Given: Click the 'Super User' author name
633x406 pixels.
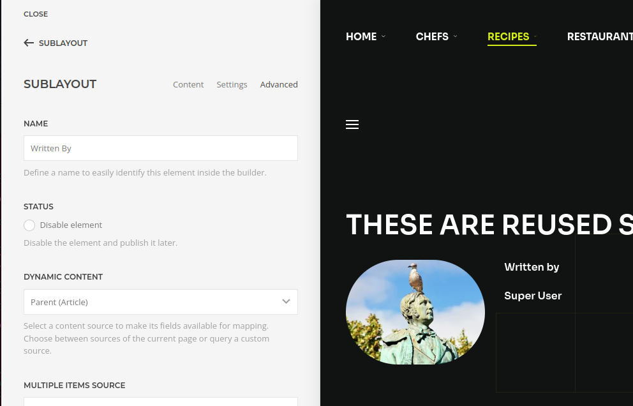Looking at the screenshot, I should [x=533, y=296].
